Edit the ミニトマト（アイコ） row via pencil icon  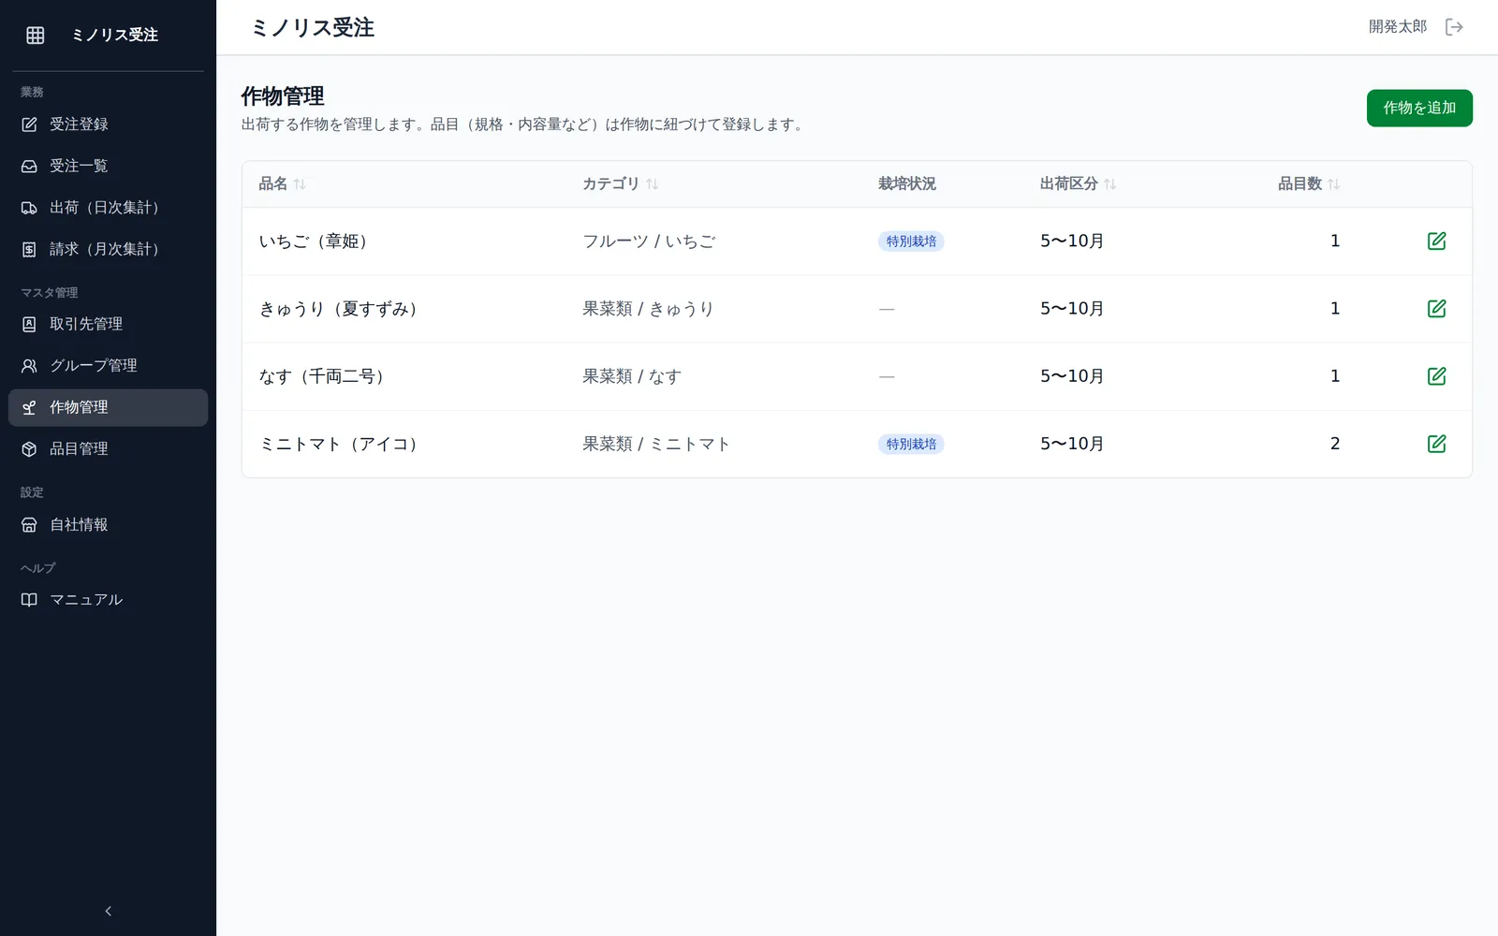pyautogui.click(x=1436, y=444)
